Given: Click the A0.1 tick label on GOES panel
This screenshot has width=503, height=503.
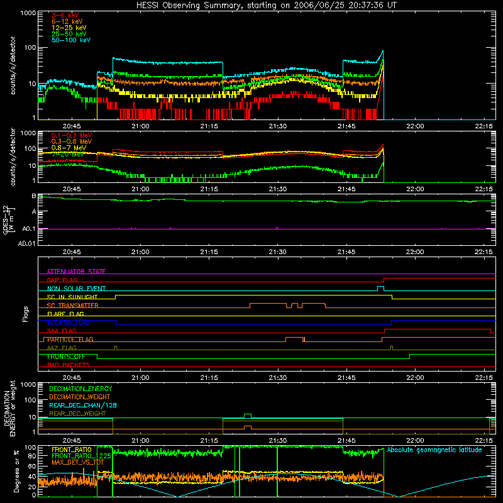Looking at the screenshot, I should click(28, 229).
